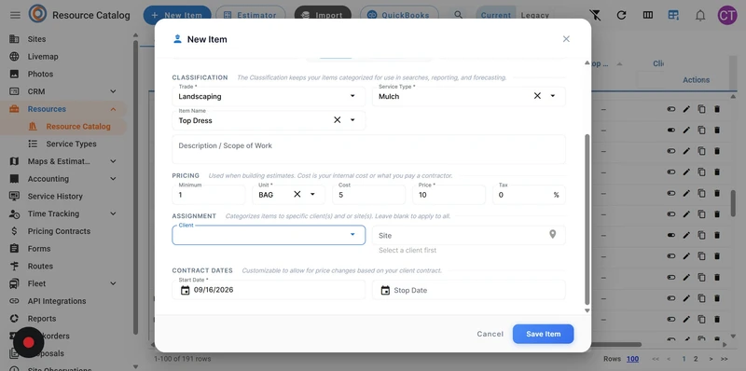This screenshot has width=746, height=371.
Task: Open the column chooser icon
Action: 647,15
